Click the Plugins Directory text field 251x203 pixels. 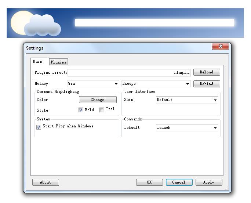[128, 73]
